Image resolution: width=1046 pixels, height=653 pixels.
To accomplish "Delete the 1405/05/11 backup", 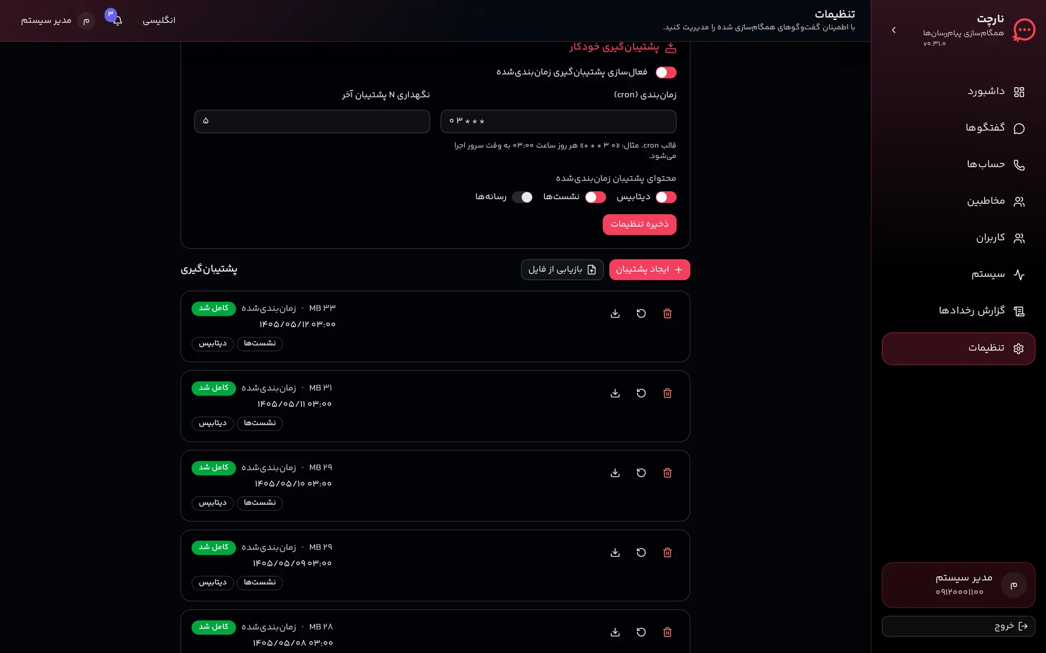I will [667, 393].
